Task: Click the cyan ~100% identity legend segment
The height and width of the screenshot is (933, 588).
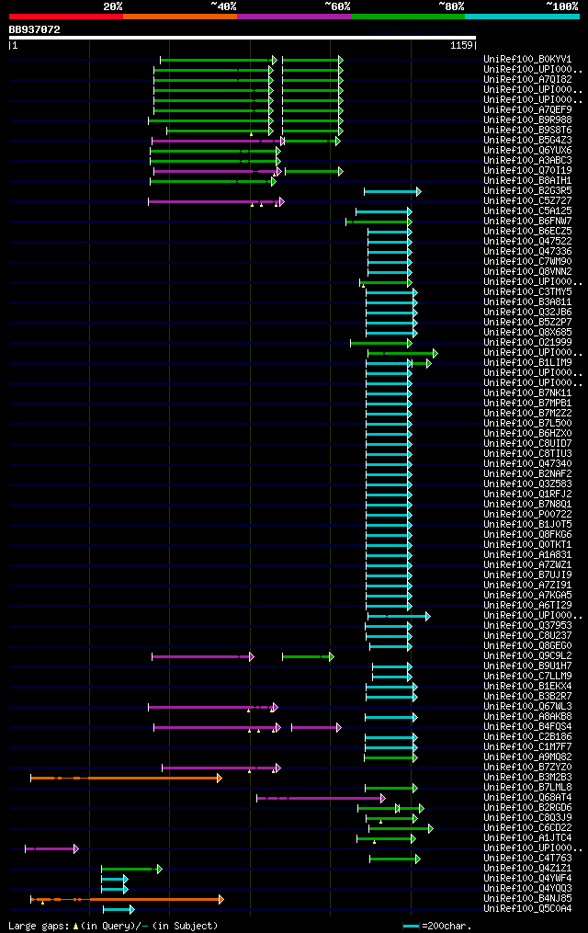Action: 522,17
